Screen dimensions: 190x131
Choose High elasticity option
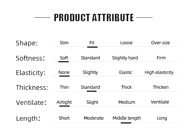[159, 72]
